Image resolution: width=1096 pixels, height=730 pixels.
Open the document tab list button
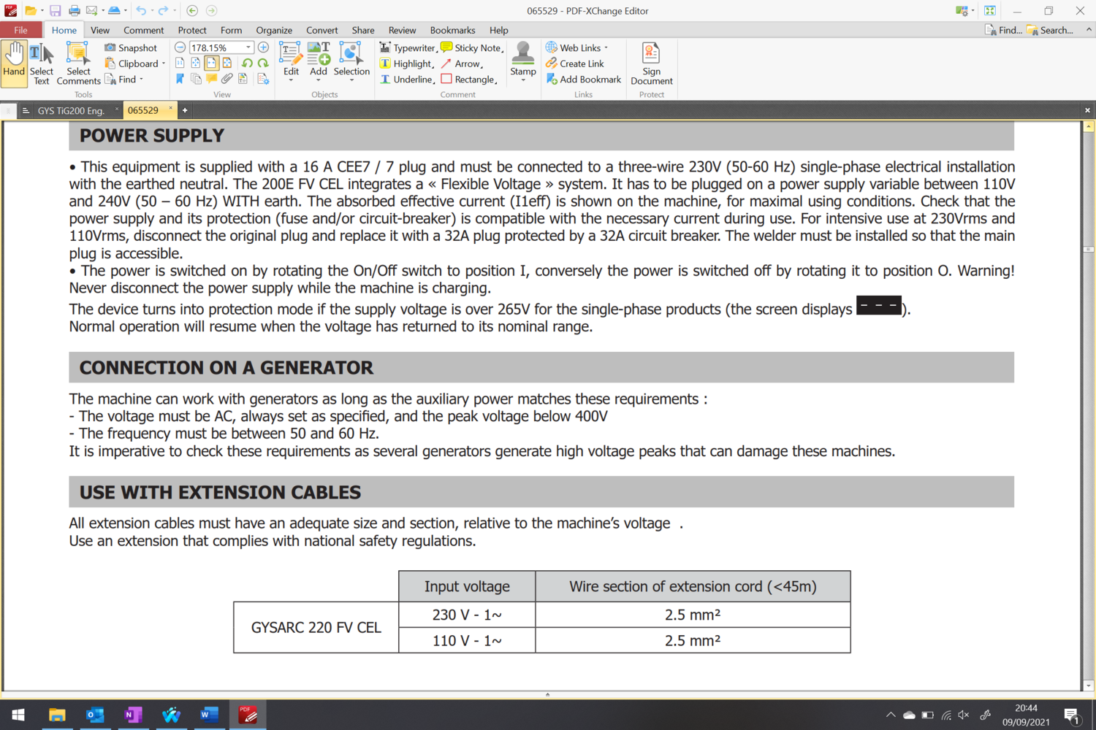(x=25, y=110)
